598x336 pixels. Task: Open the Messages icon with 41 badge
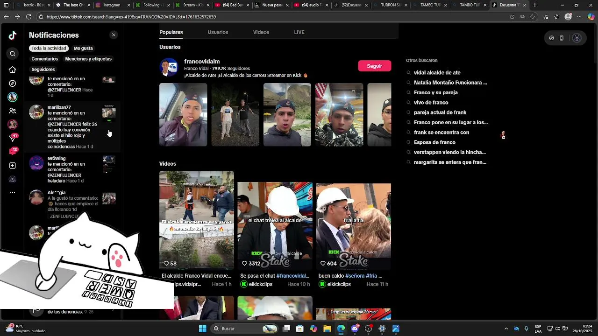point(13,138)
